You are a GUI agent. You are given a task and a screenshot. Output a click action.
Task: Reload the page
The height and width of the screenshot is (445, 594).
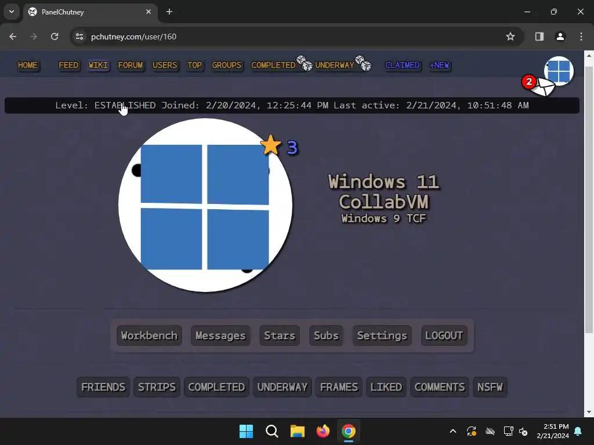(x=55, y=37)
